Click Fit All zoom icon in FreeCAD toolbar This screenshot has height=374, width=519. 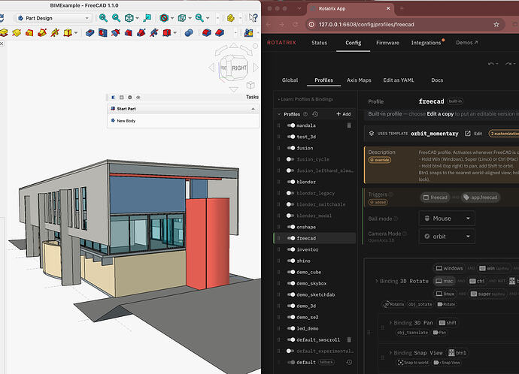pyautogui.click(x=103, y=18)
